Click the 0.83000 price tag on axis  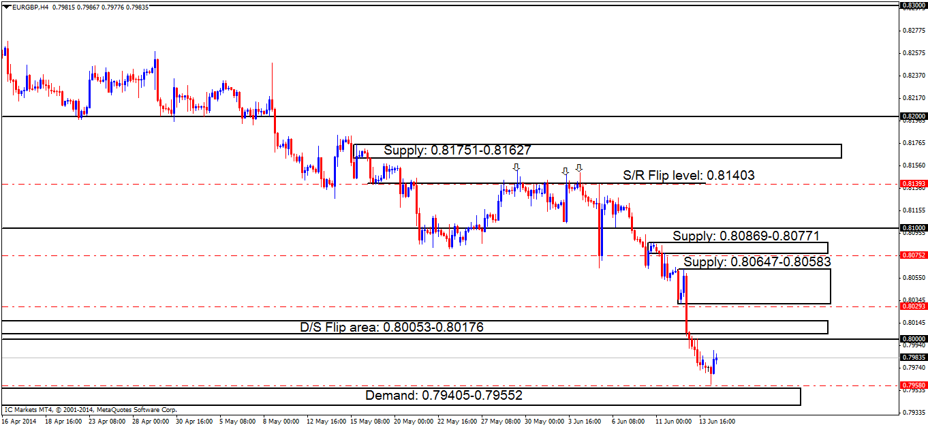[912, 5]
